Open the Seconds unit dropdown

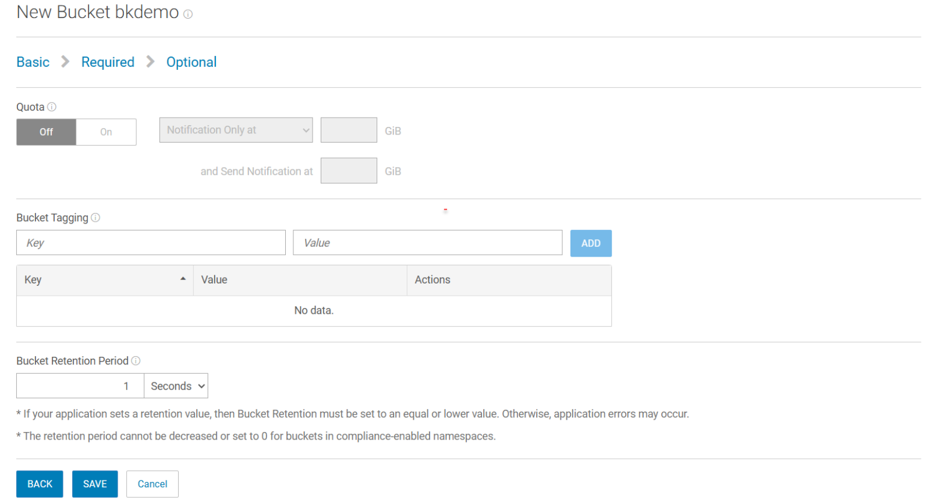tap(176, 386)
